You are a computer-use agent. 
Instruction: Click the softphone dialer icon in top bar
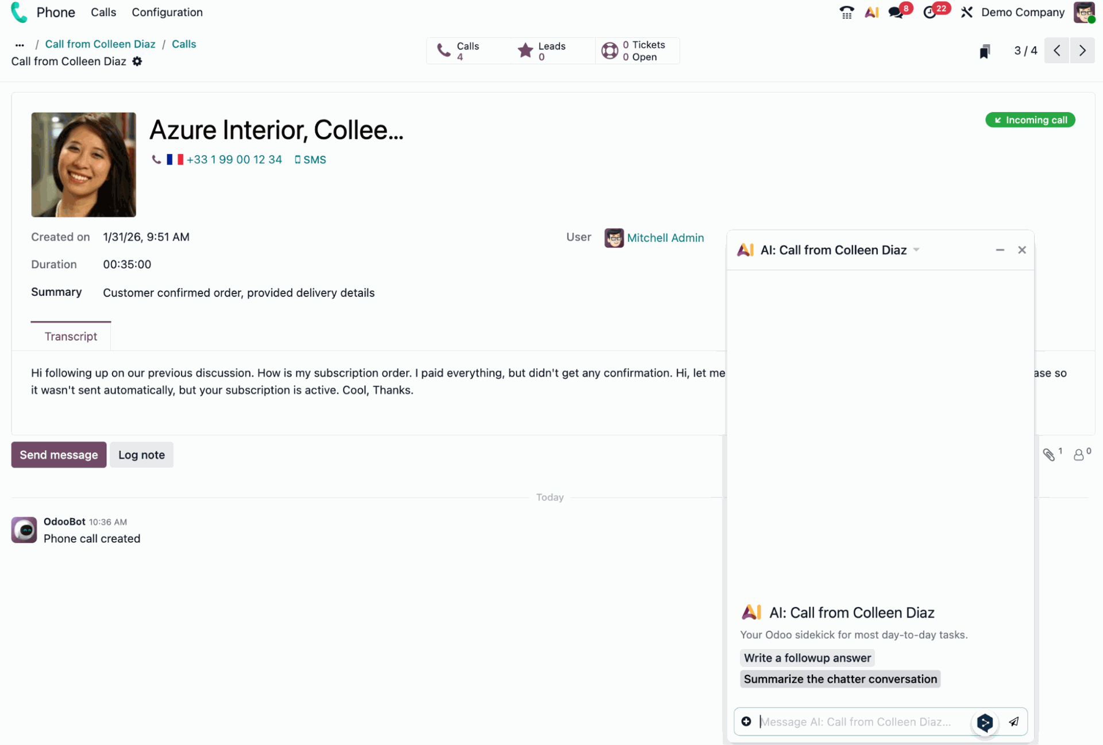[x=846, y=12]
